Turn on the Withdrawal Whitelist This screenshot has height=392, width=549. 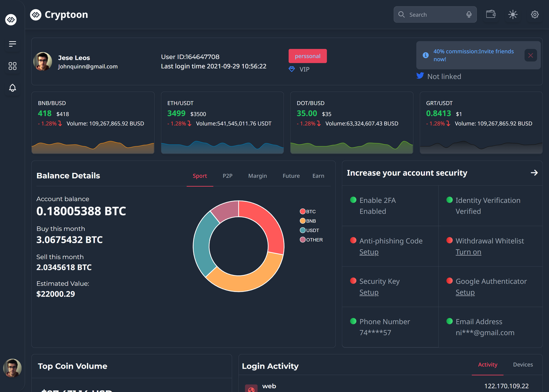[468, 252]
